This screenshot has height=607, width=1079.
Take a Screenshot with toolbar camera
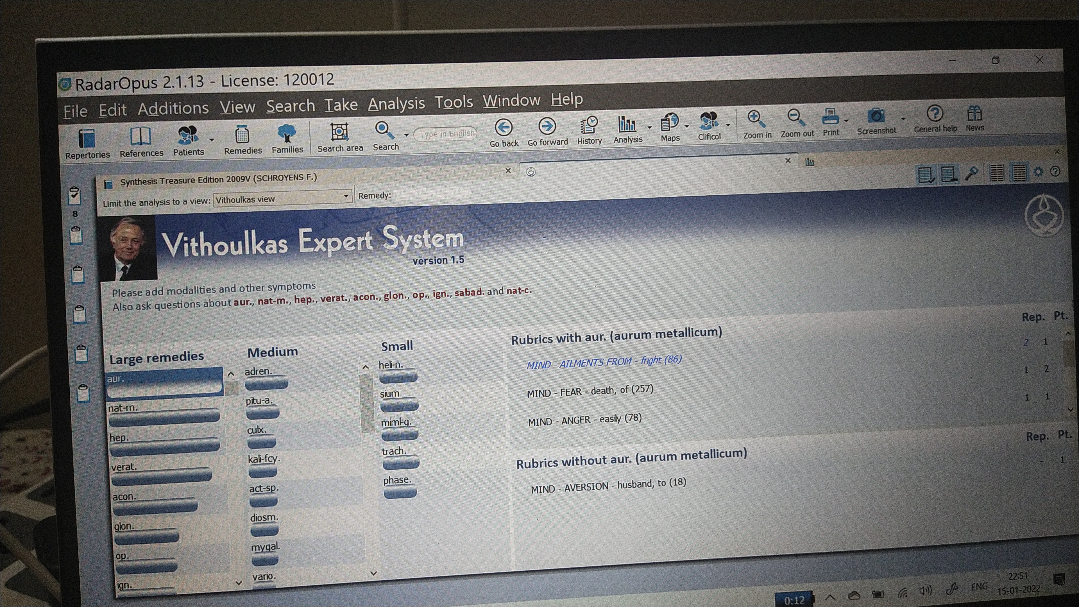(x=876, y=121)
